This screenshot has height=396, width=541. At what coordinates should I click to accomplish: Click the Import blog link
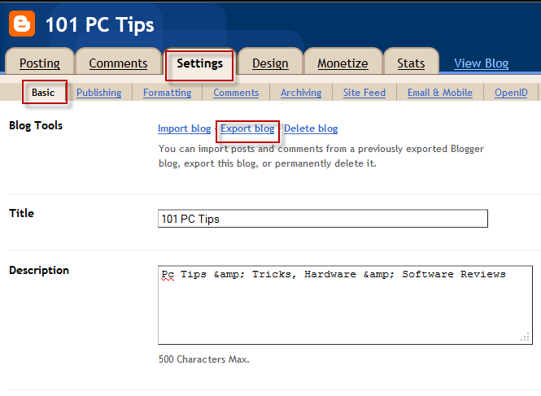(184, 128)
